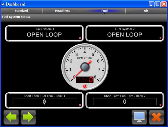Switch to the Standard tab
This screenshot has height=127, width=168.
pyautogui.click(x=22, y=11)
